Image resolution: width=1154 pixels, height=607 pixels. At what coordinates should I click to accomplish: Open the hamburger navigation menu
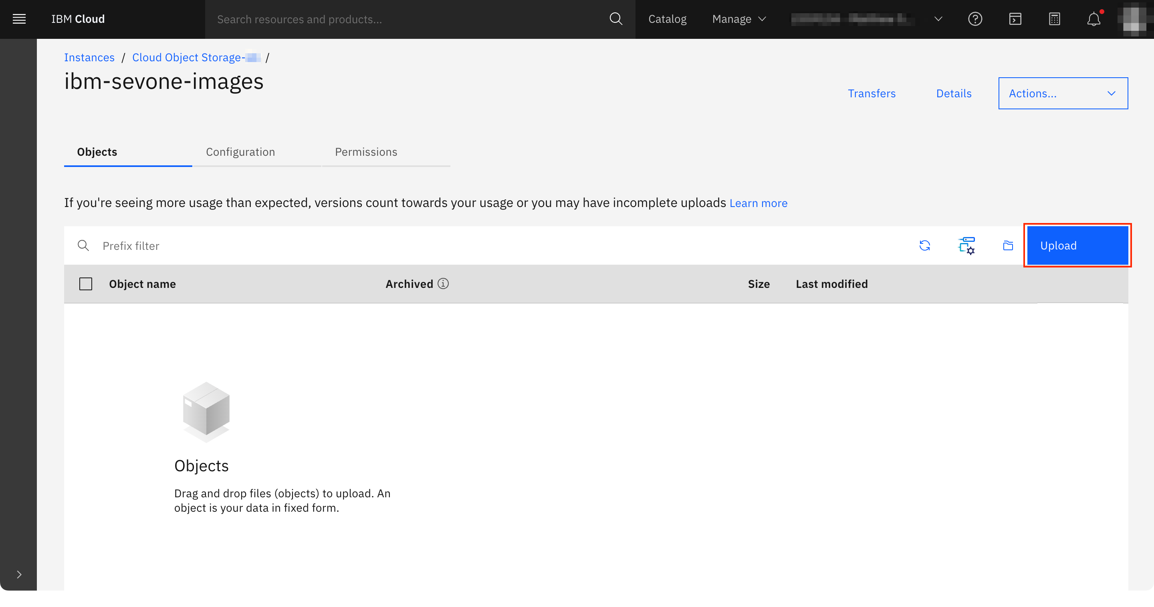(19, 19)
